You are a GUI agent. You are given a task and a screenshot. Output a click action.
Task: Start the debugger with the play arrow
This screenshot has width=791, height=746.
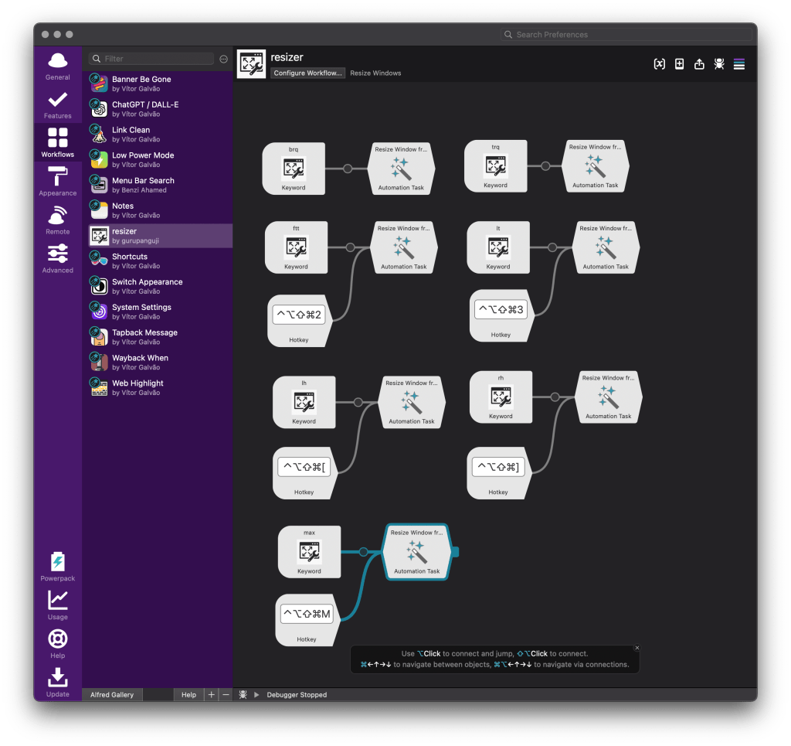(x=256, y=695)
